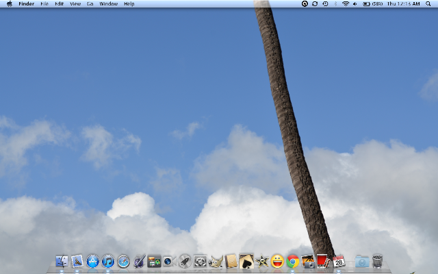Open Google Chrome from the Dock
438x274 pixels.
click(x=292, y=262)
